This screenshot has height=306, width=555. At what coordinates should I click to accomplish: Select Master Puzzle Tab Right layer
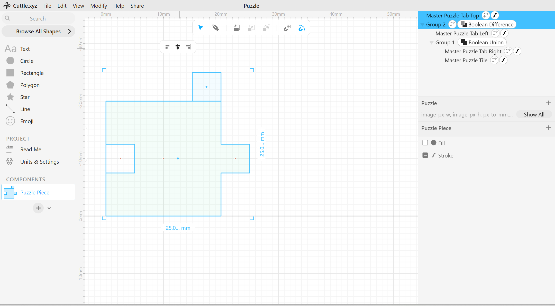tap(473, 51)
